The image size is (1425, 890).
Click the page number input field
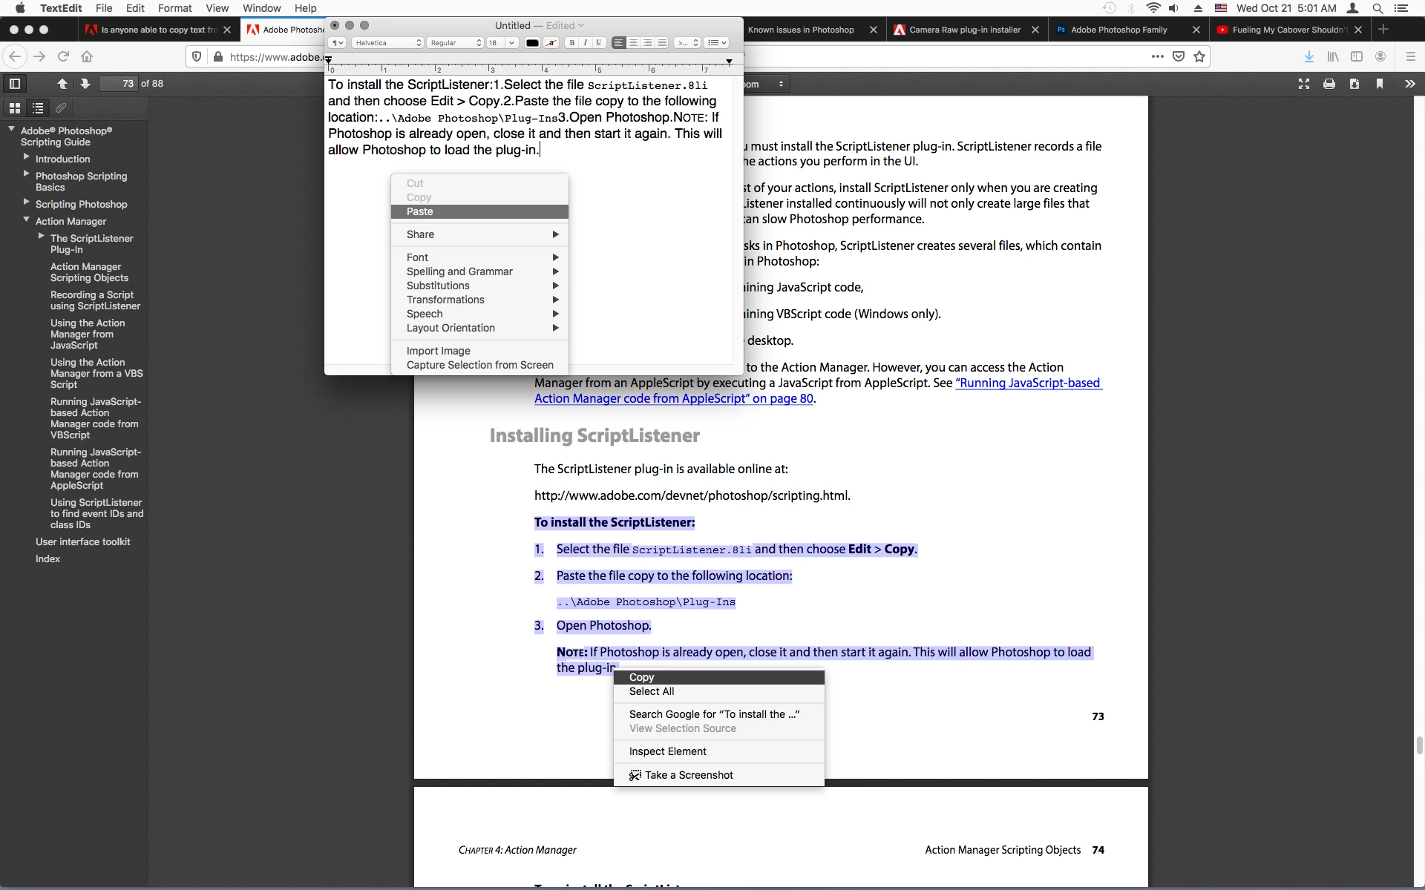click(x=119, y=84)
